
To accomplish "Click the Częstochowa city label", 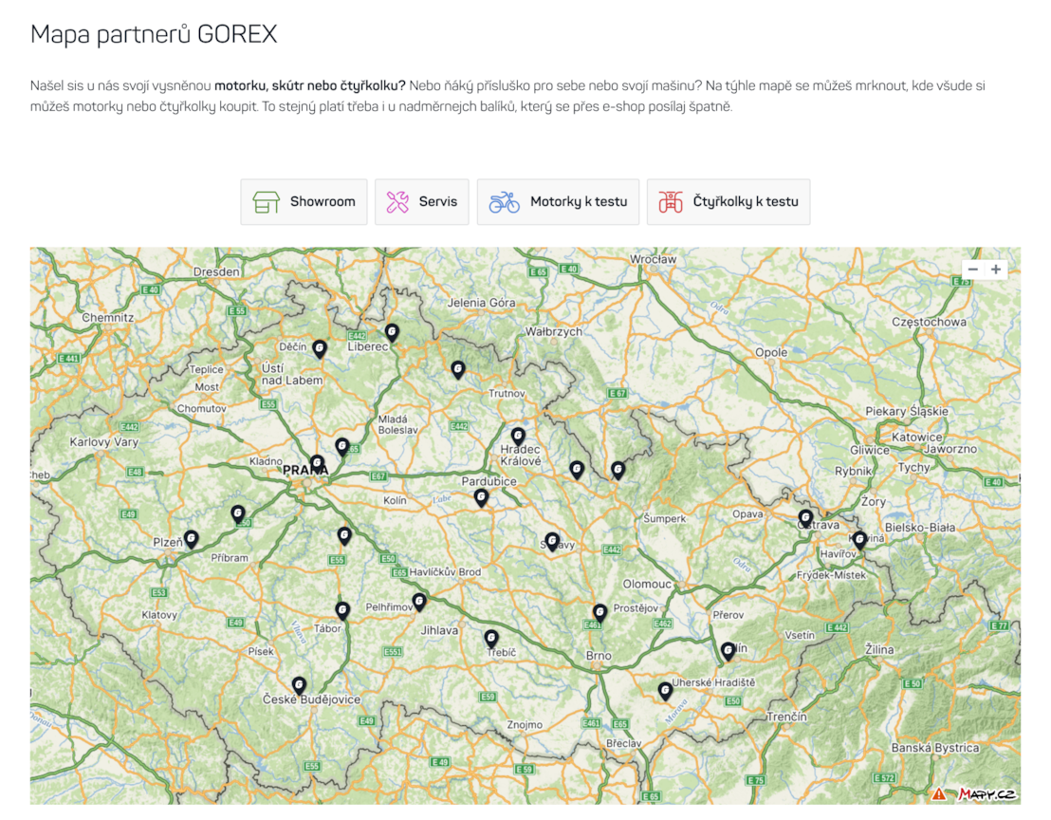I will point(929,322).
